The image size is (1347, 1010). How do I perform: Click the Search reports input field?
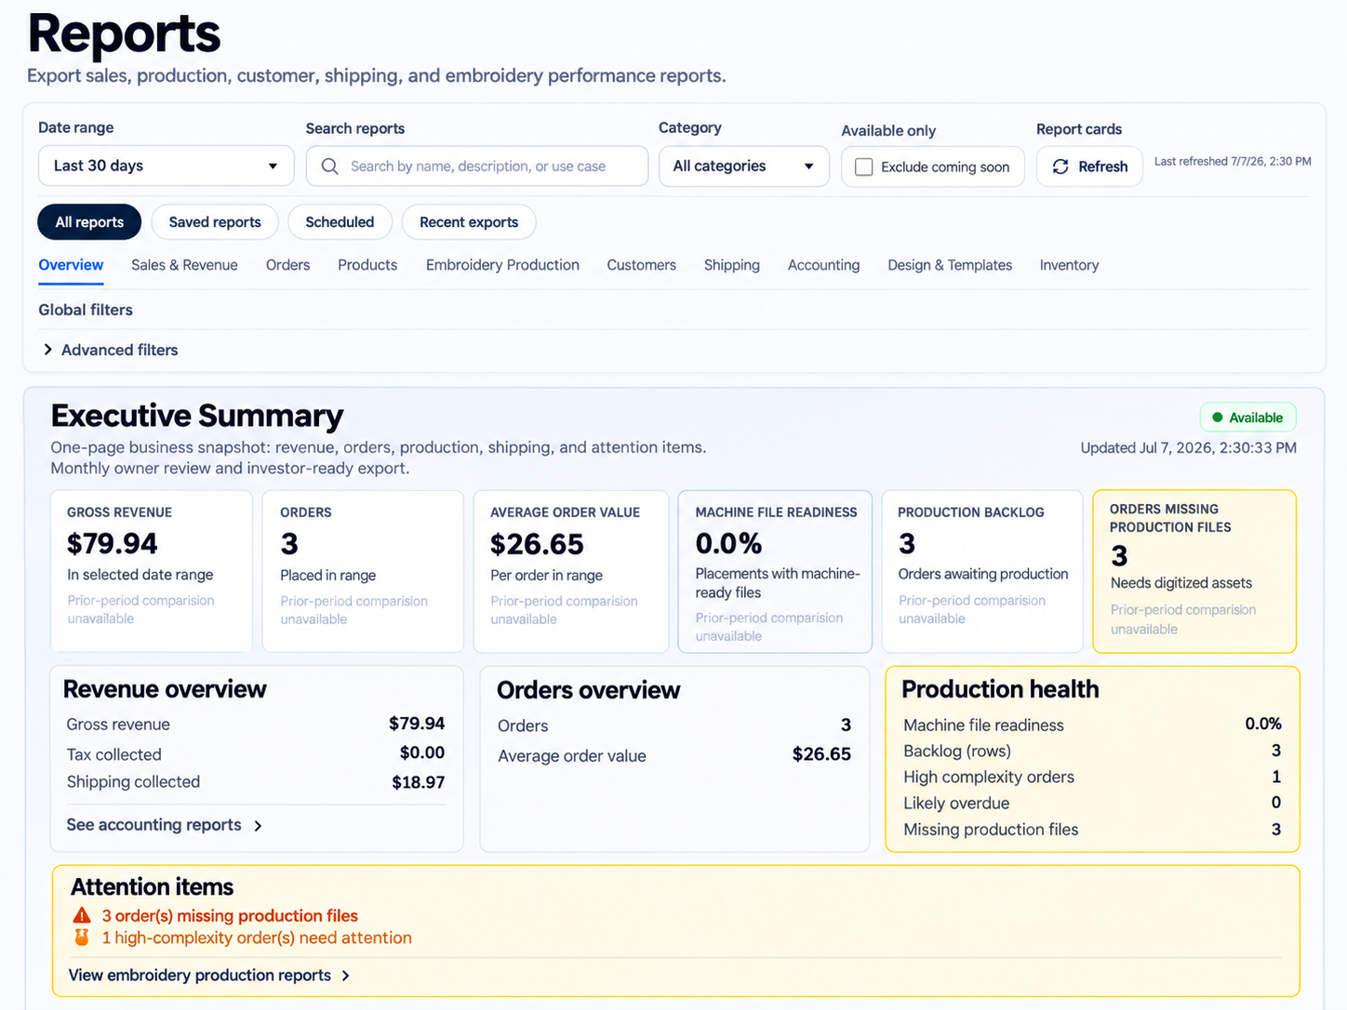[476, 166]
